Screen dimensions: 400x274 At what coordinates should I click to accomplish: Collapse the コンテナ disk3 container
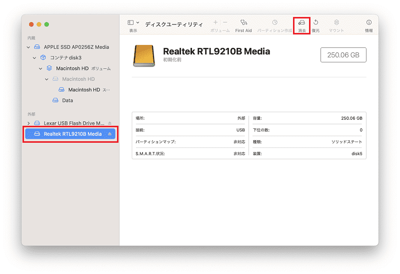(34, 58)
